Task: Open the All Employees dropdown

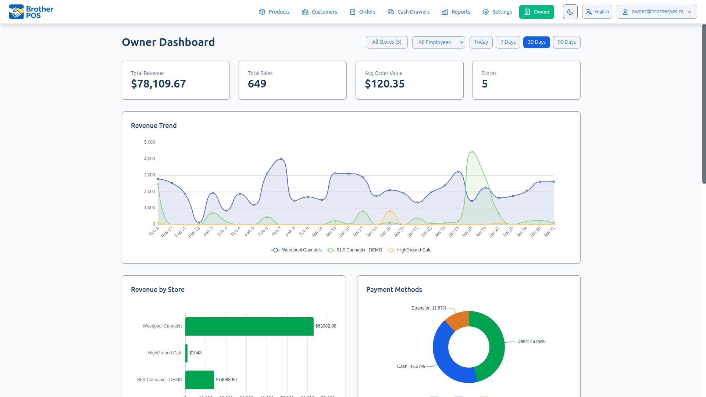Action: click(438, 42)
